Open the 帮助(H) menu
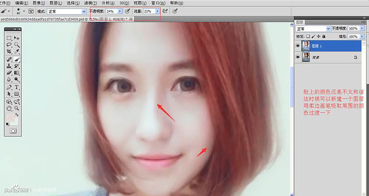The height and width of the screenshot is (196, 369). point(177,3)
